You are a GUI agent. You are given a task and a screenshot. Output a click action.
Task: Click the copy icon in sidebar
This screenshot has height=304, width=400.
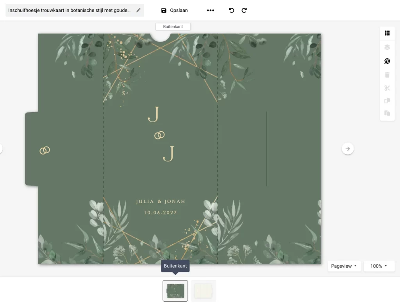click(x=387, y=101)
